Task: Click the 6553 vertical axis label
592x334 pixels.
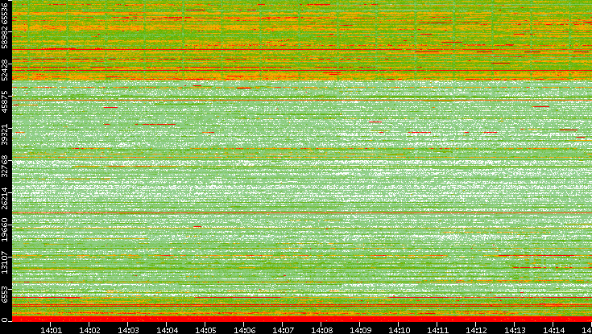Action: tap(4, 295)
